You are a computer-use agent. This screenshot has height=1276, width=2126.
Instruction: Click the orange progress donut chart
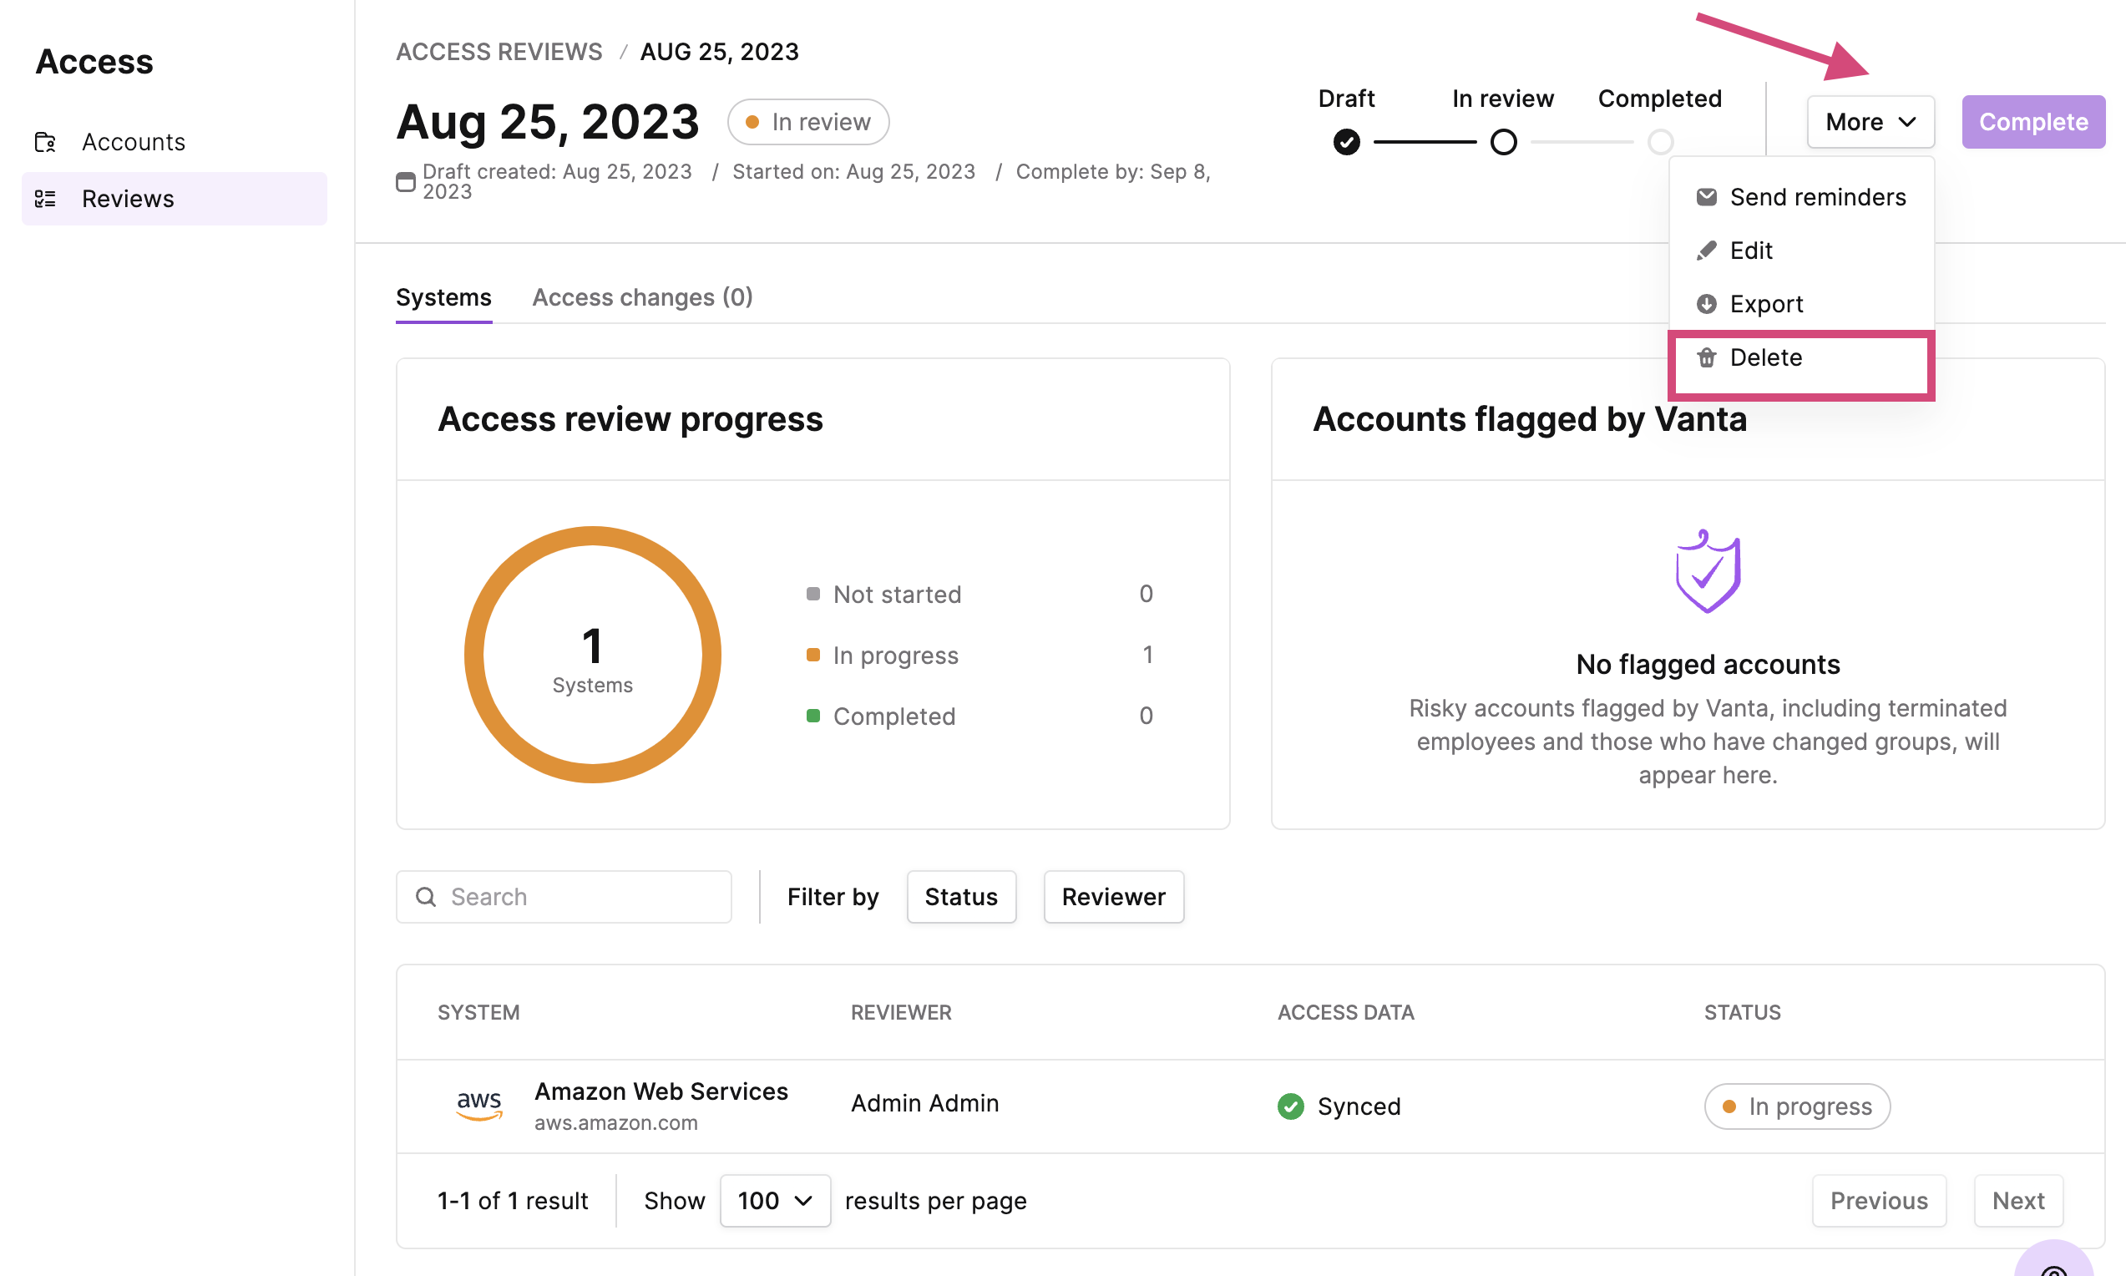592,655
